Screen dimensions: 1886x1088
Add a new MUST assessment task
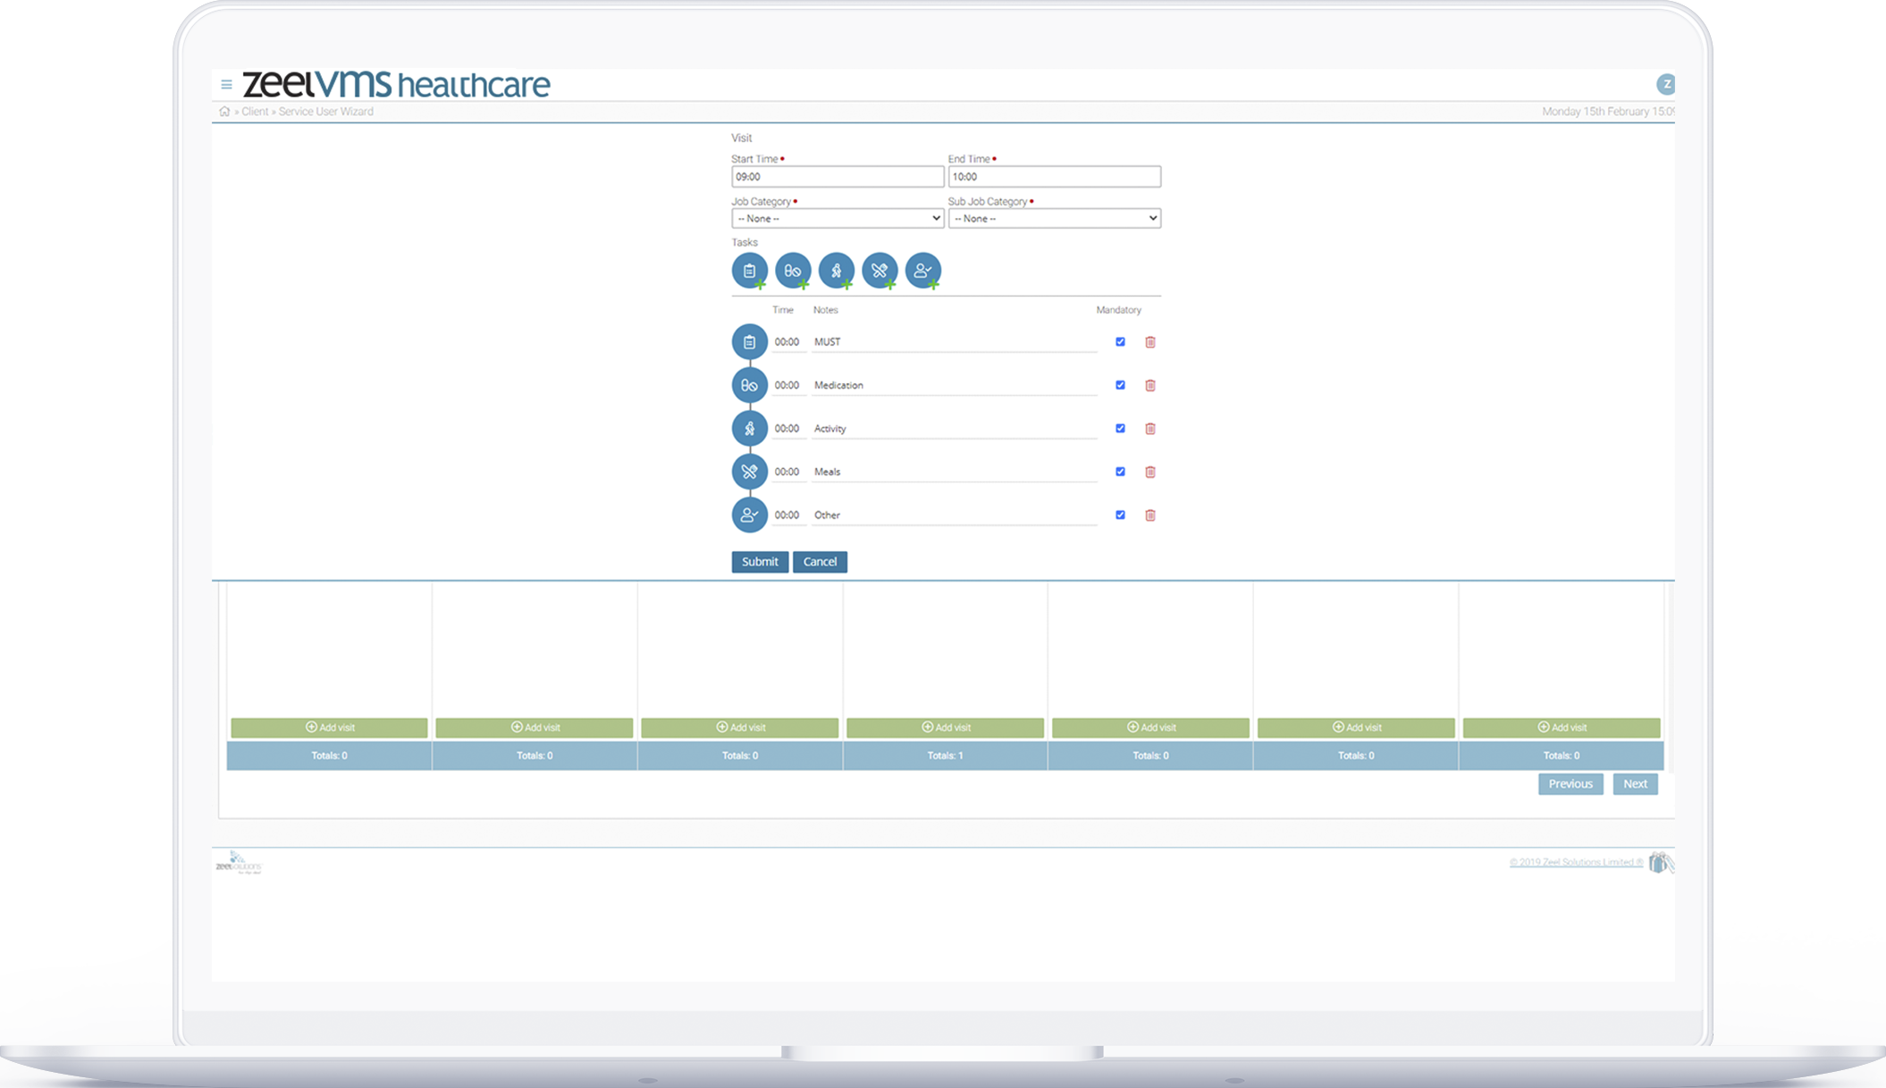tap(749, 271)
